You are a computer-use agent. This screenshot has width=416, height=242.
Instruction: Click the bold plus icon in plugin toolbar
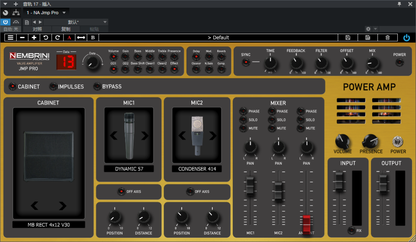click(x=34, y=38)
